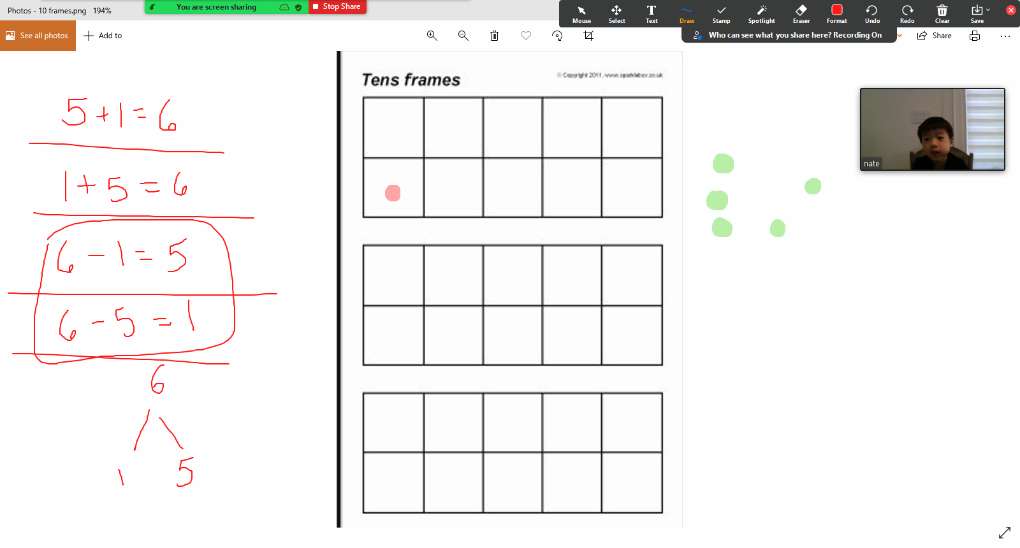Open the Save dropdown arrow
Image resolution: width=1020 pixels, height=548 pixels.
988,10
